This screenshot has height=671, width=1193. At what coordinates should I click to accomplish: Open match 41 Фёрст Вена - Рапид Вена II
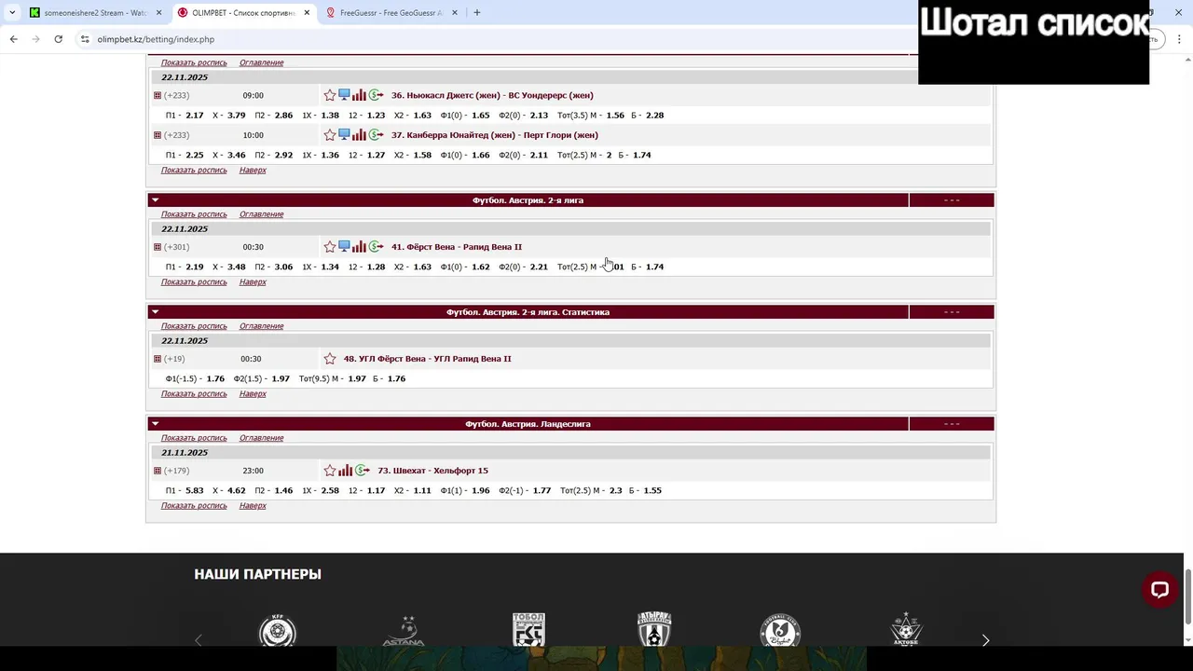pyautogui.click(x=457, y=247)
